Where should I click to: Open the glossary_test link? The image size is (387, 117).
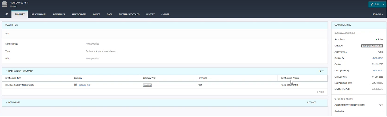(84, 85)
